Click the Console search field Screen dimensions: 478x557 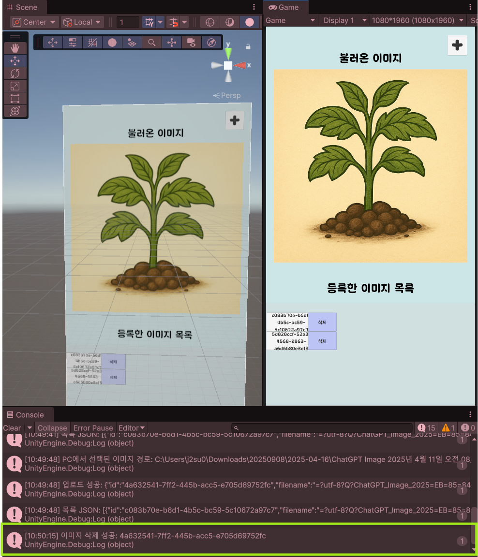[322, 428]
